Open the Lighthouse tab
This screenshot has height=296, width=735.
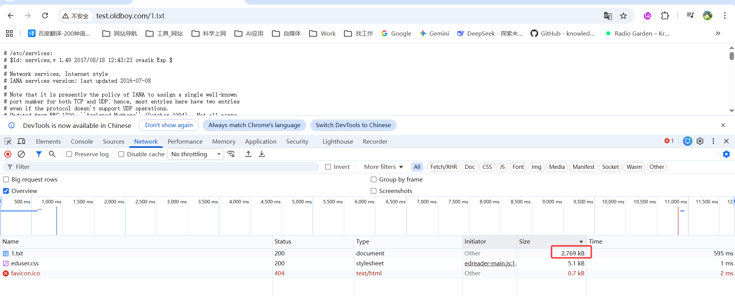click(x=338, y=142)
